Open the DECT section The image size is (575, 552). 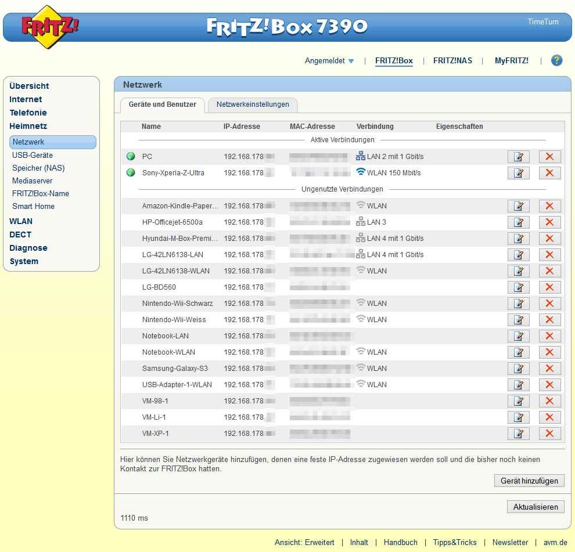[20, 234]
